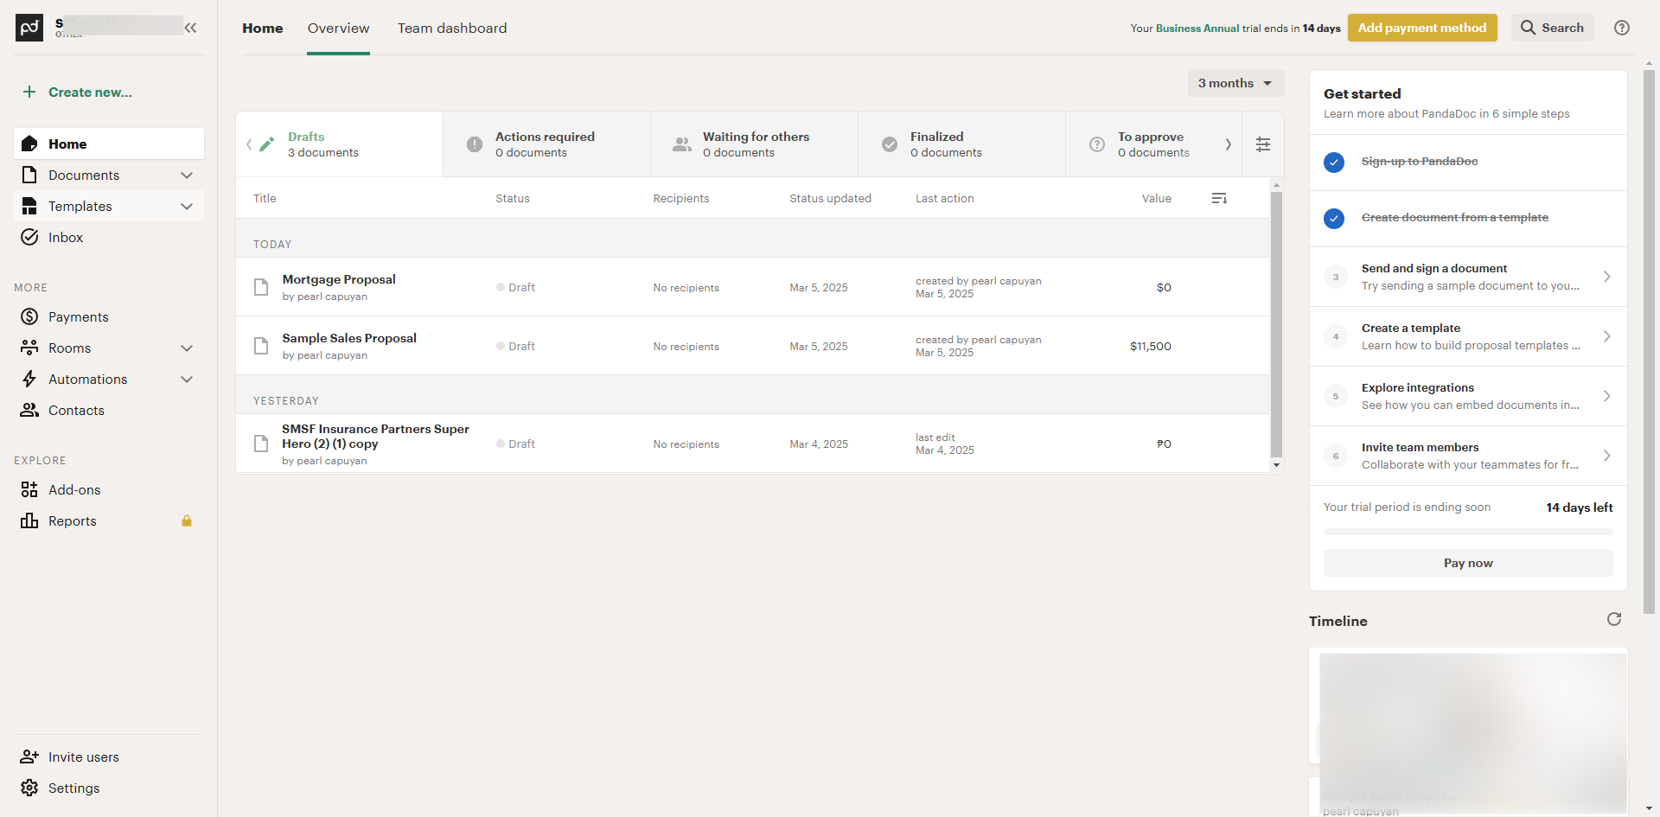The width and height of the screenshot is (1660, 817).
Task: Click the trial period progress bar
Action: pos(1467,531)
